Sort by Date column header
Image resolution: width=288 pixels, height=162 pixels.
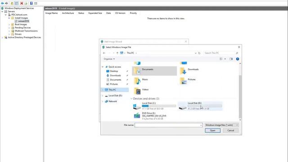click(108, 13)
